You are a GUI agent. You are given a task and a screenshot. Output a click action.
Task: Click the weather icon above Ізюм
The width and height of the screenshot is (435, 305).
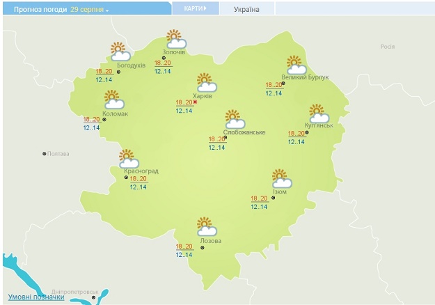(x=280, y=178)
